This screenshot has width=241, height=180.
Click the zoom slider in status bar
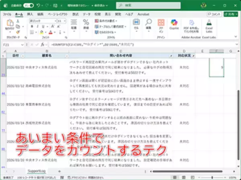pyautogui.click(x=212, y=178)
